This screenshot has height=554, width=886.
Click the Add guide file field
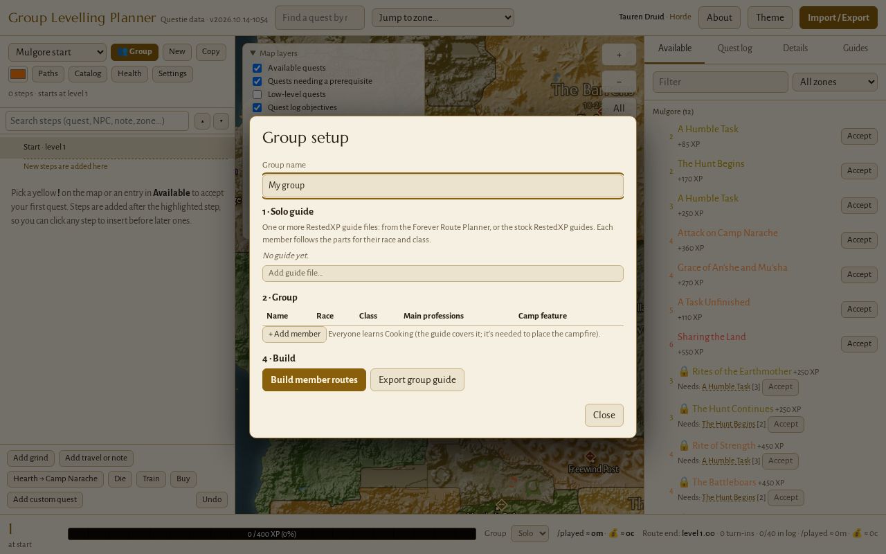point(443,274)
